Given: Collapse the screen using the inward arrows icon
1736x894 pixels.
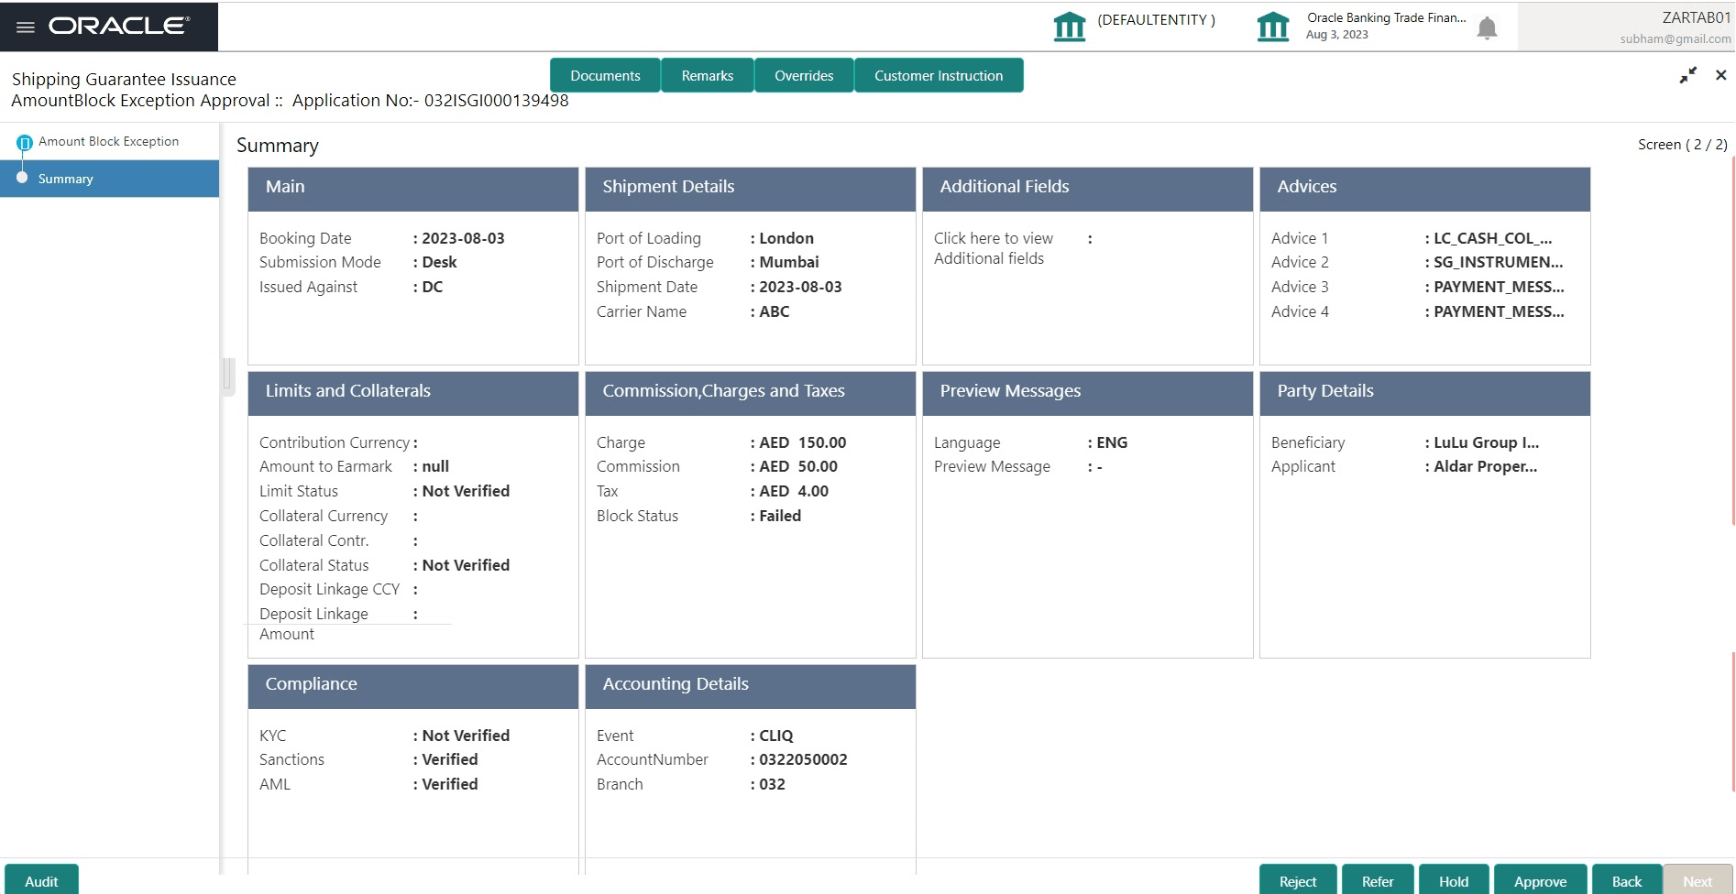Looking at the screenshot, I should coord(1687,75).
